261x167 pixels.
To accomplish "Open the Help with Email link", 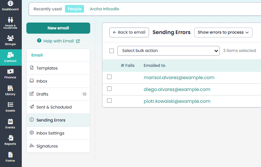I will pos(58,41).
